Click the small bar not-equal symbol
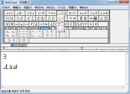Screen dimensions: 130x94 (x=46, y=24)
